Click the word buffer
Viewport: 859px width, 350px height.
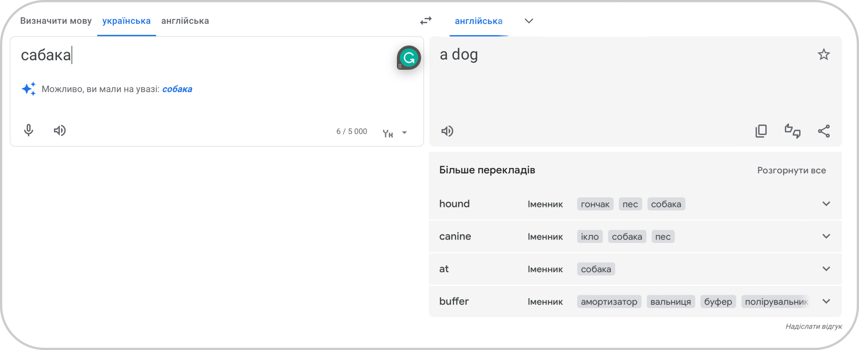coord(454,301)
